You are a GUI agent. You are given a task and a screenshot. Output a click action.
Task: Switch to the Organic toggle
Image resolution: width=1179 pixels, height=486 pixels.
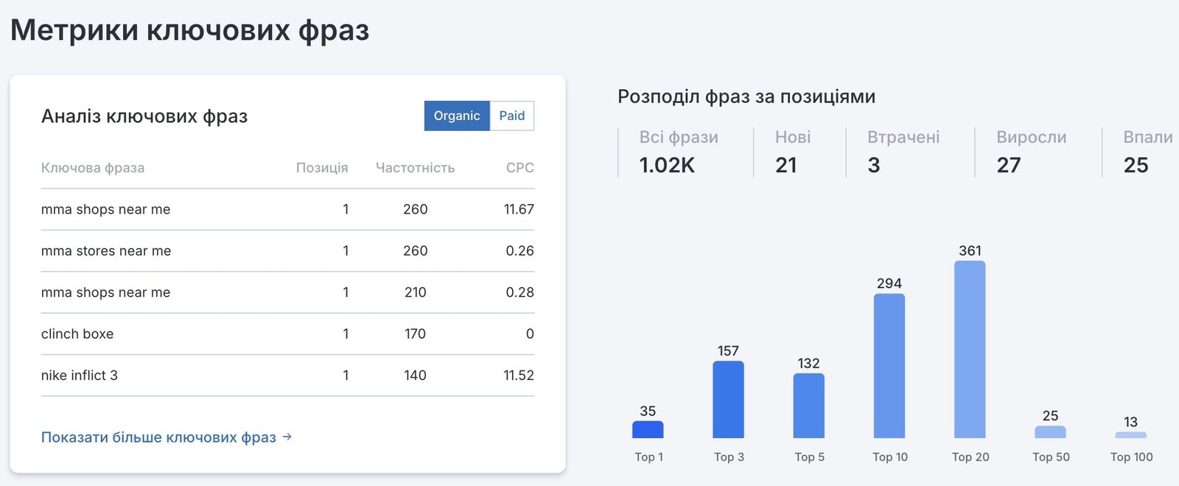(457, 116)
